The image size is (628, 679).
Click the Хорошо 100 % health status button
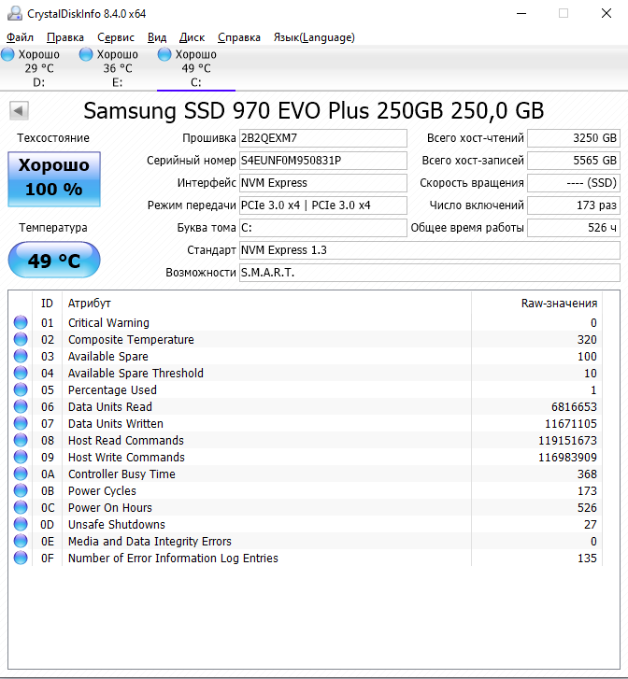coord(54,178)
